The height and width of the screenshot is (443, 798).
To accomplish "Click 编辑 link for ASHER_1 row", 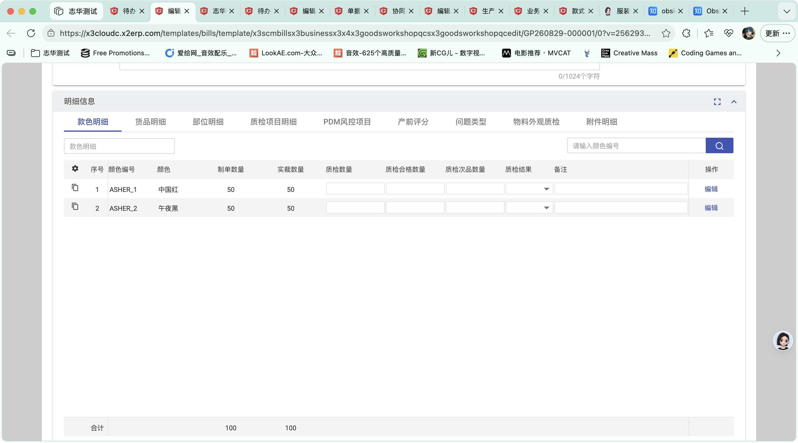I will coord(711,189).
